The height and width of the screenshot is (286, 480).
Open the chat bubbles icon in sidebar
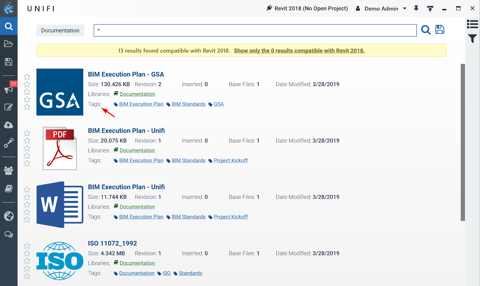9,234
